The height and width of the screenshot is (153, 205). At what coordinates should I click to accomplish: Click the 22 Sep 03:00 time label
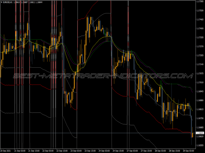48,151
